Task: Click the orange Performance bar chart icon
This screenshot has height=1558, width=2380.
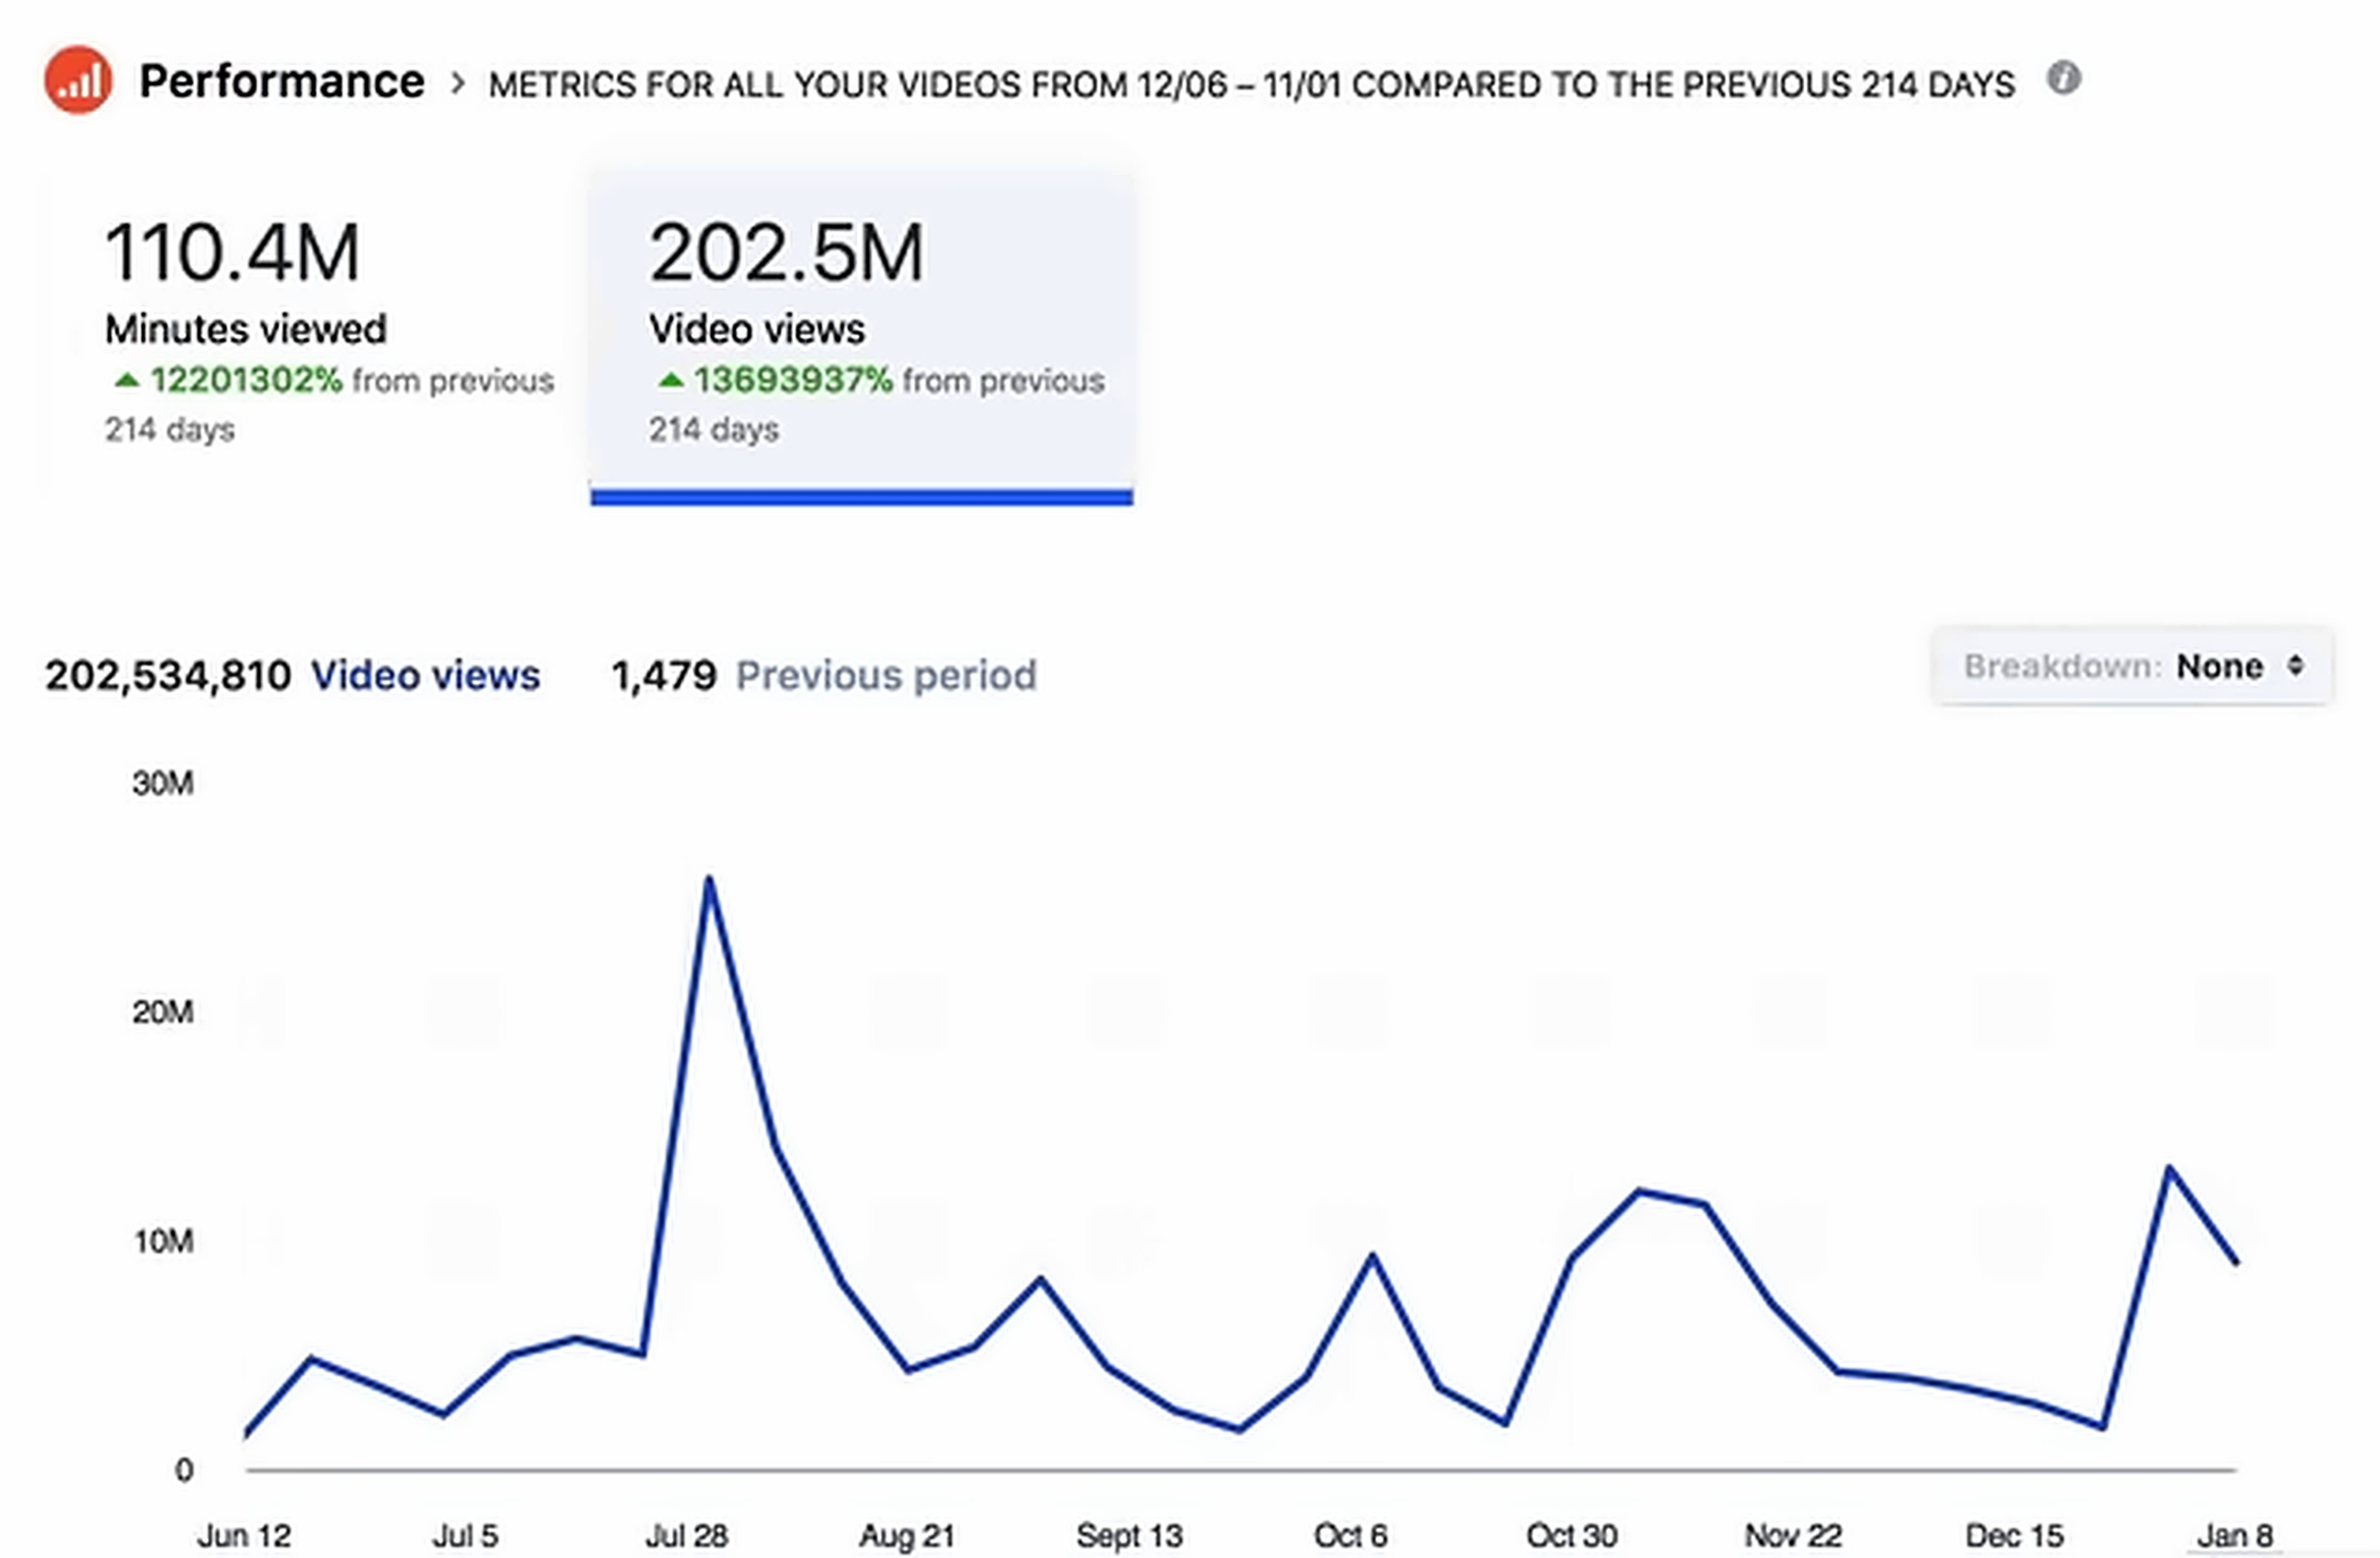Action: pos(78,80)
